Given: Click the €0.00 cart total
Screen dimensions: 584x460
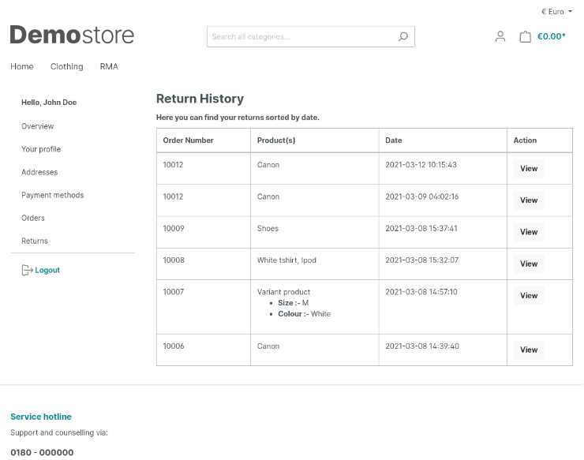Looking at the screenshot, I should (x=552, y=36).
